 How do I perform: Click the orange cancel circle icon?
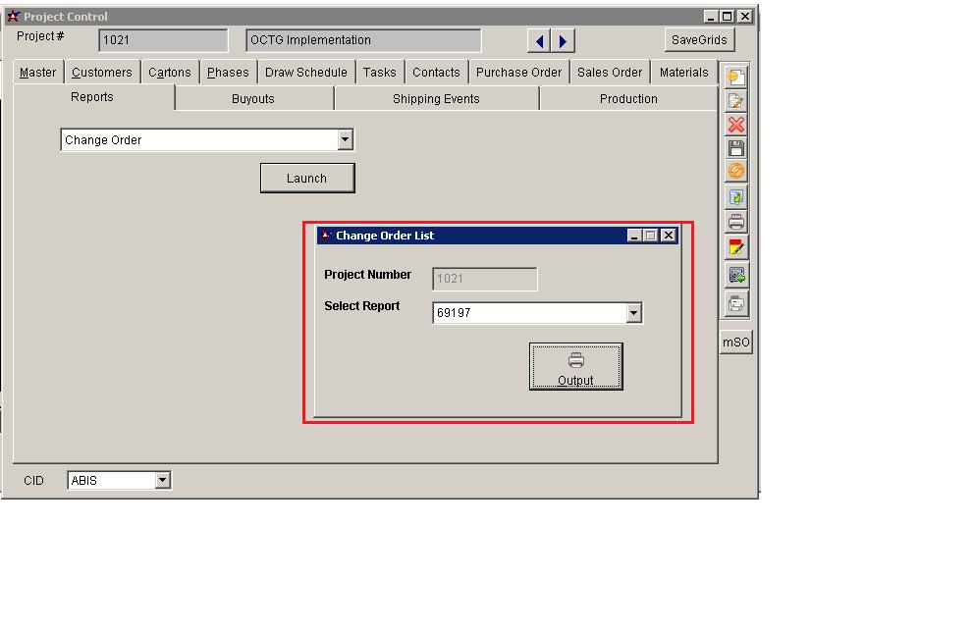point(735,172)
